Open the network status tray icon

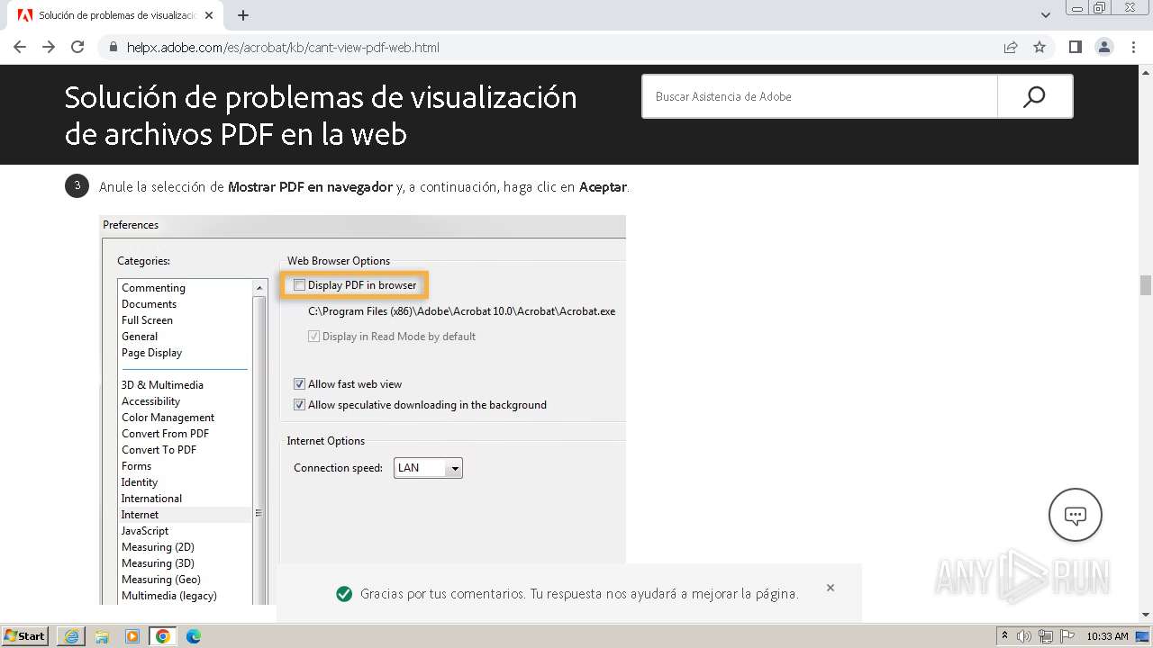(x=1046, y=636)
